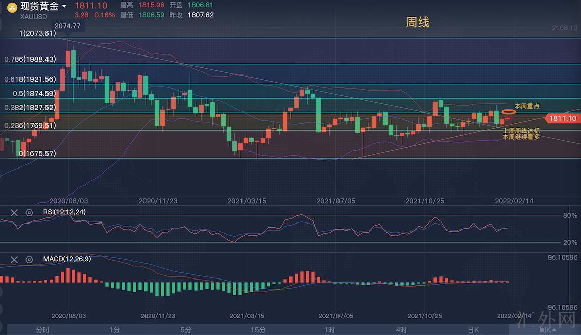
Task: Switch to the 分时 chart tab
Action: (x=43, y=330)
